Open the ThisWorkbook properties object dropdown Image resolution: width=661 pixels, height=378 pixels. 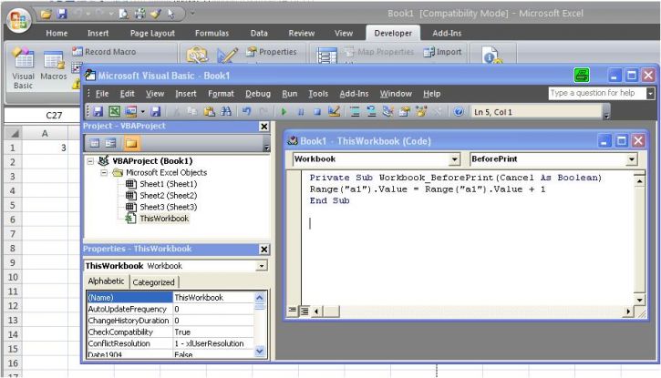point(262,266)
